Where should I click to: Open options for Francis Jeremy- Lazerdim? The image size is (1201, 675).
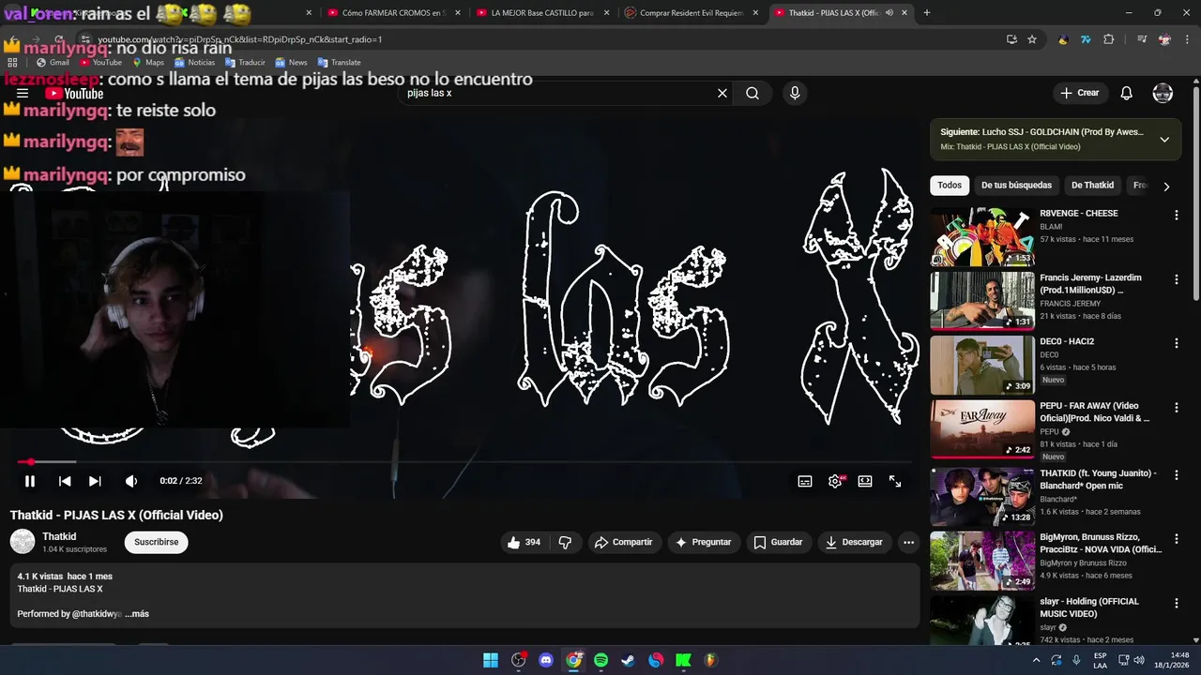pos(1176,279)
